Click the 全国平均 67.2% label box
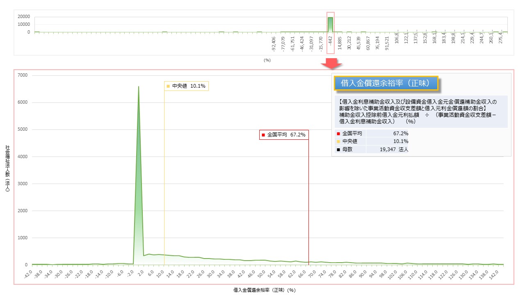This screenshot has width=525, height=295. [284, 134]
